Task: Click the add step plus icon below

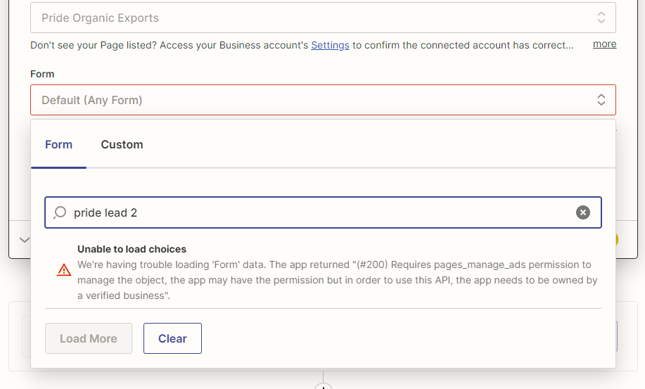Action: click(x=324, y=386)
